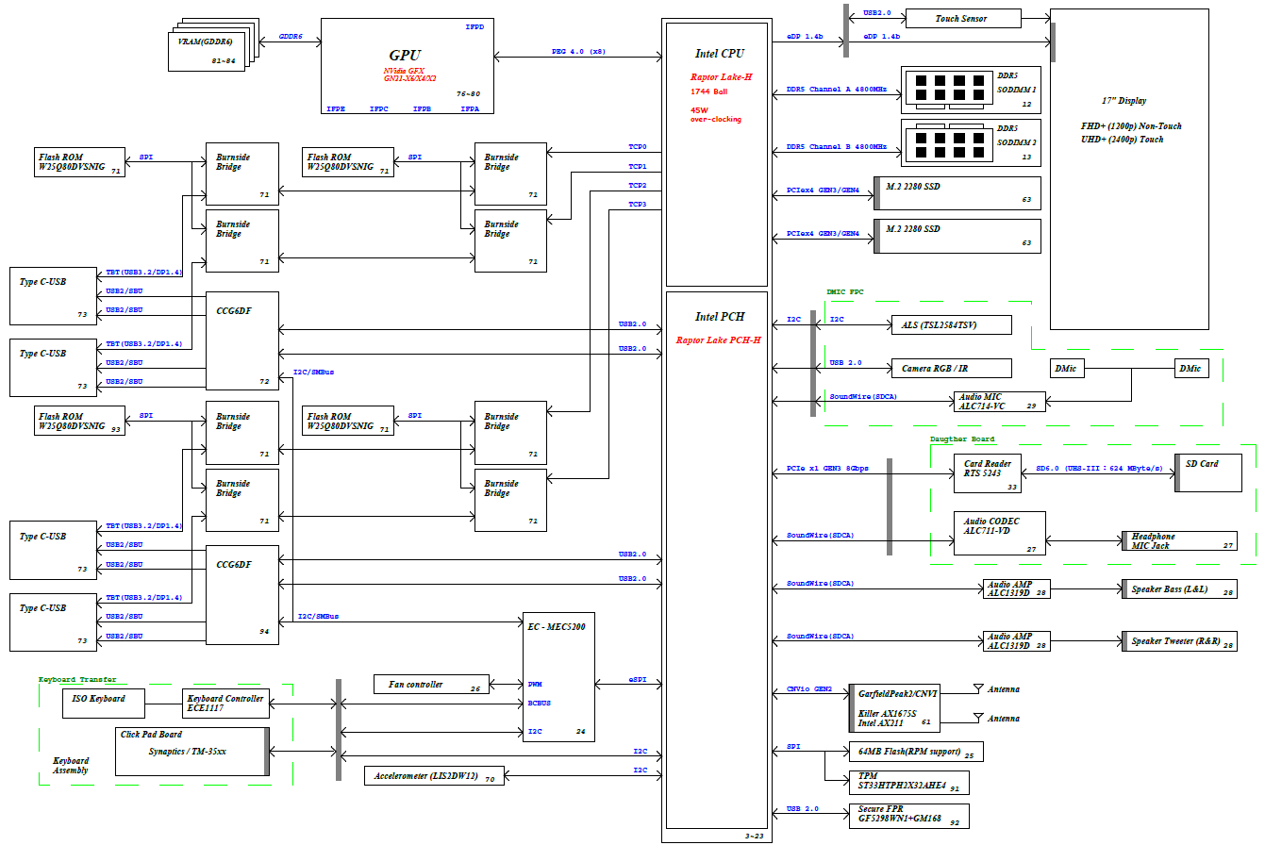Select the 'Fan controller' block
This screenshot has width=1265, height=845.
point(432,684)
